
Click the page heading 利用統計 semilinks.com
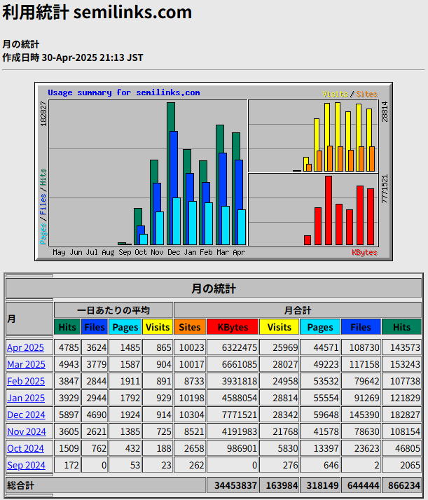[x=97, y=12]
